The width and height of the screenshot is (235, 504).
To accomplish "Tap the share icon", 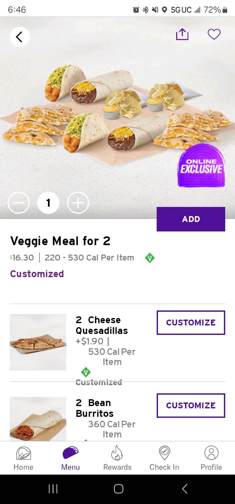I will [182, 34].
